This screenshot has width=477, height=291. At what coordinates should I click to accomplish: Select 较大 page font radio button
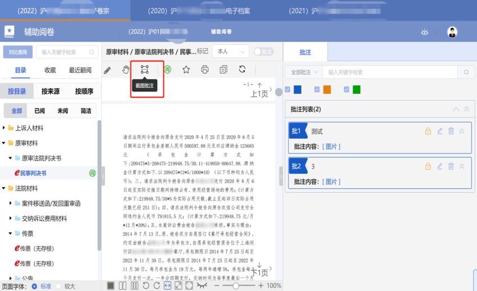point(58,286)
